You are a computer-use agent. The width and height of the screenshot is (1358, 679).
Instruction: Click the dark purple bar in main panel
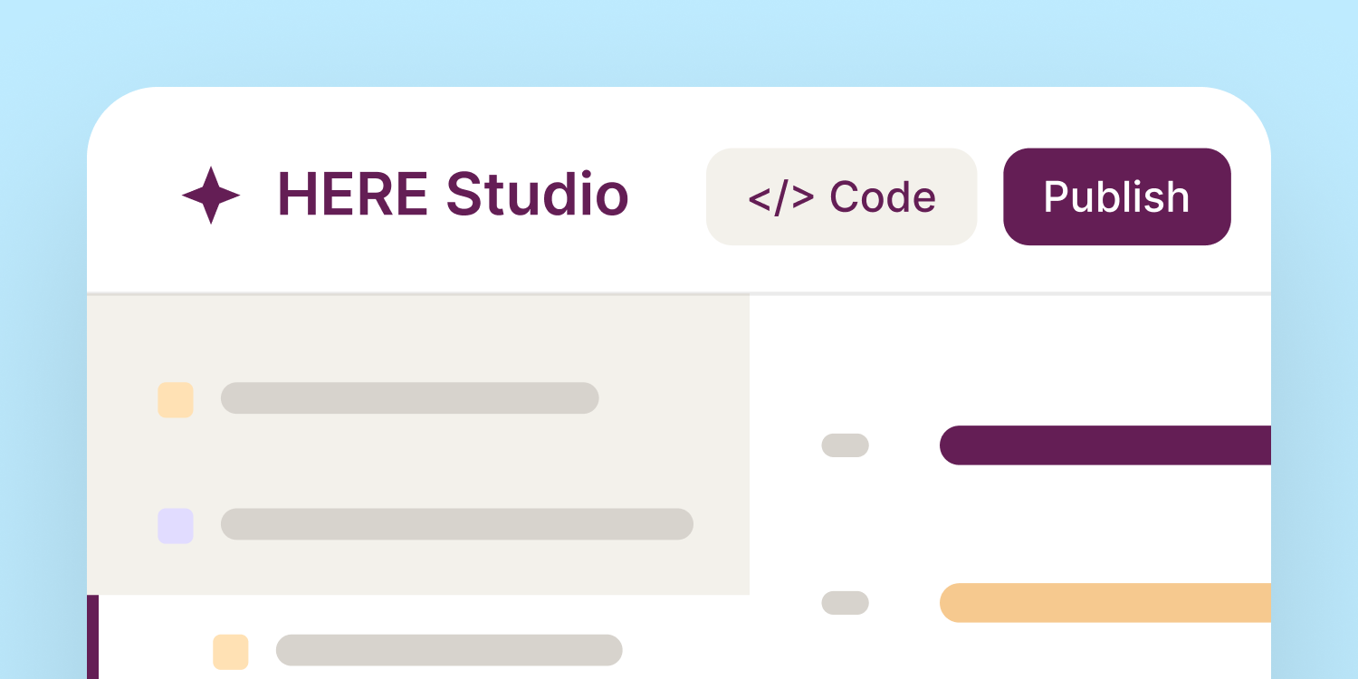pyautogui.click(x=1105, y=445)
